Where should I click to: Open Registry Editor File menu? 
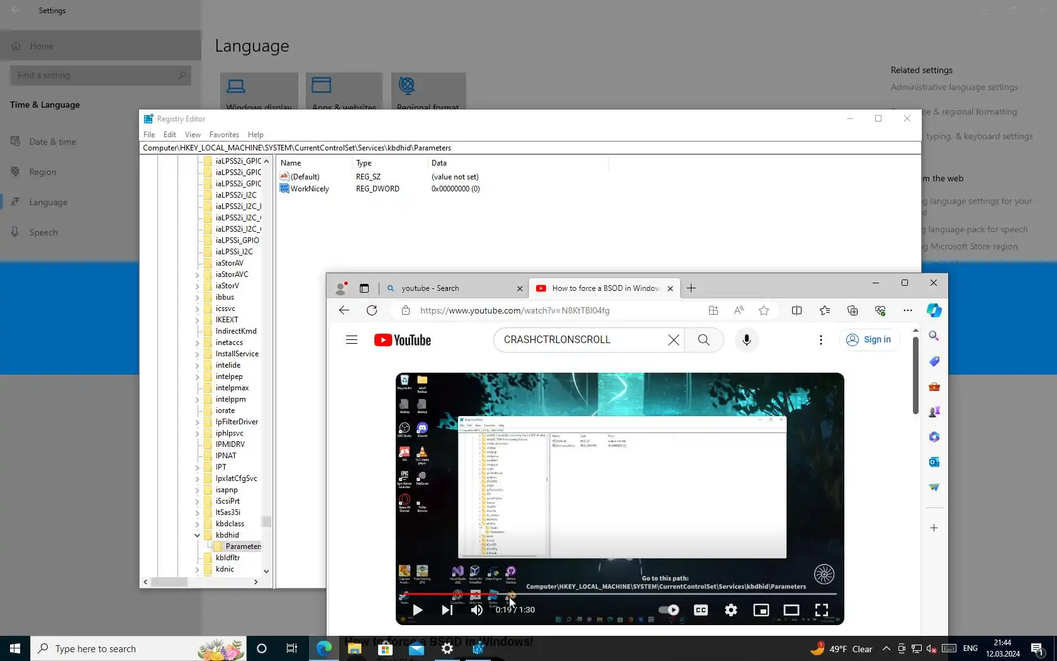pyautogui.click(x=149, y=135)
